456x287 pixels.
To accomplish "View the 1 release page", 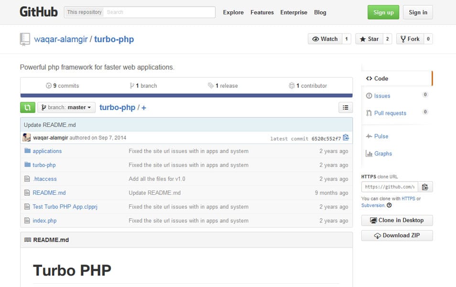I will coord(223,86).
